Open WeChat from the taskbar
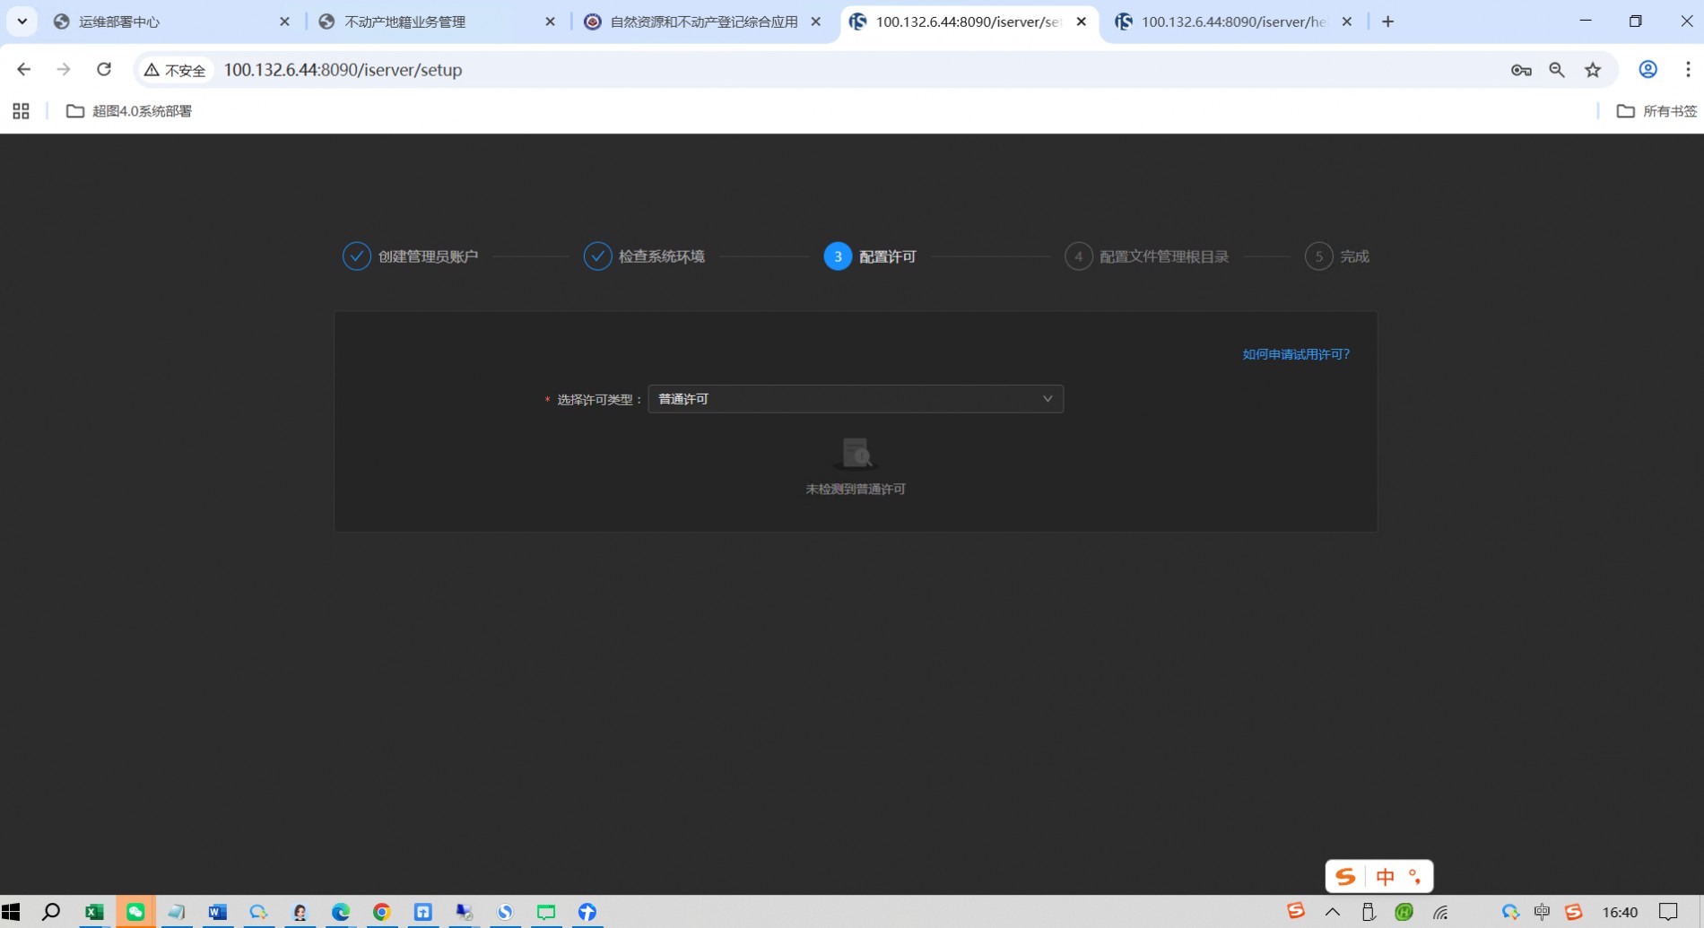The width and height of the screenshot is (1704, 928). click(x=135, y=912)
